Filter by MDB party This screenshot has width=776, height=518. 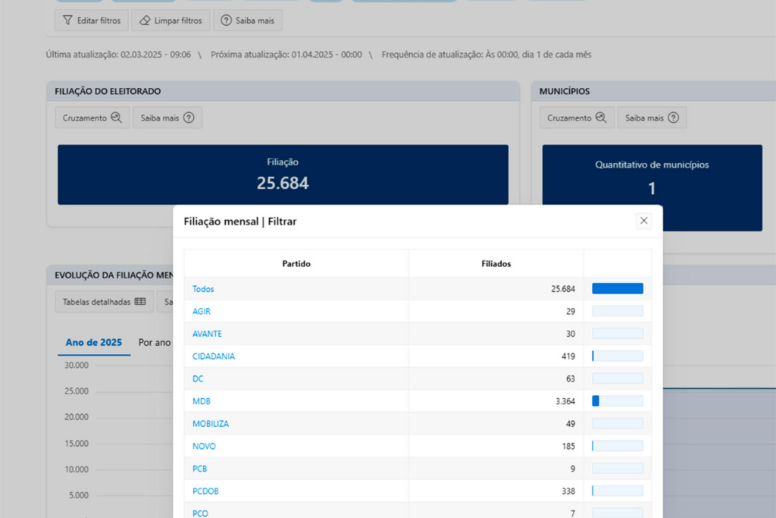tap(201, 401)
